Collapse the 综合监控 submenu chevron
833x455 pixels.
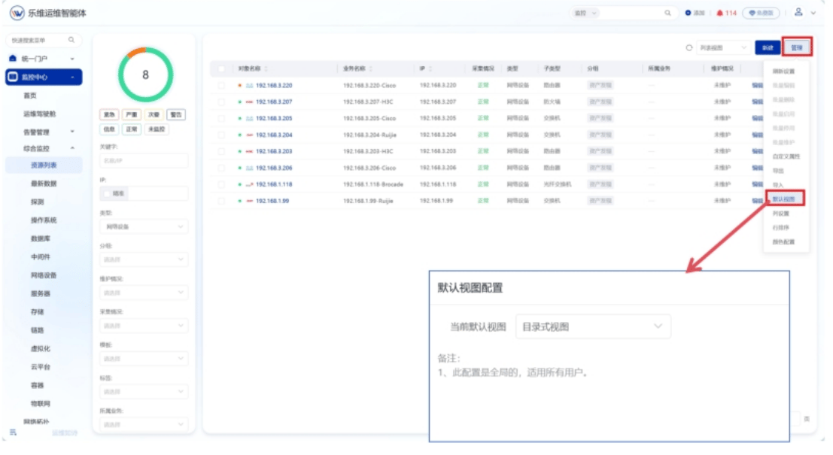(x=72, y=148)
